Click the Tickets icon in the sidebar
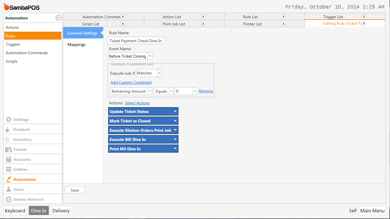The height and width of the screenshot is (219, 390). (9, 149)
